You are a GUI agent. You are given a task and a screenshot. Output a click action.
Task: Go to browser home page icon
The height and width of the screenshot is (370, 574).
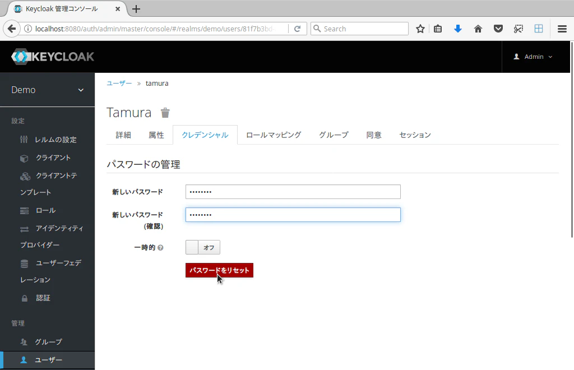coord(478,29)
